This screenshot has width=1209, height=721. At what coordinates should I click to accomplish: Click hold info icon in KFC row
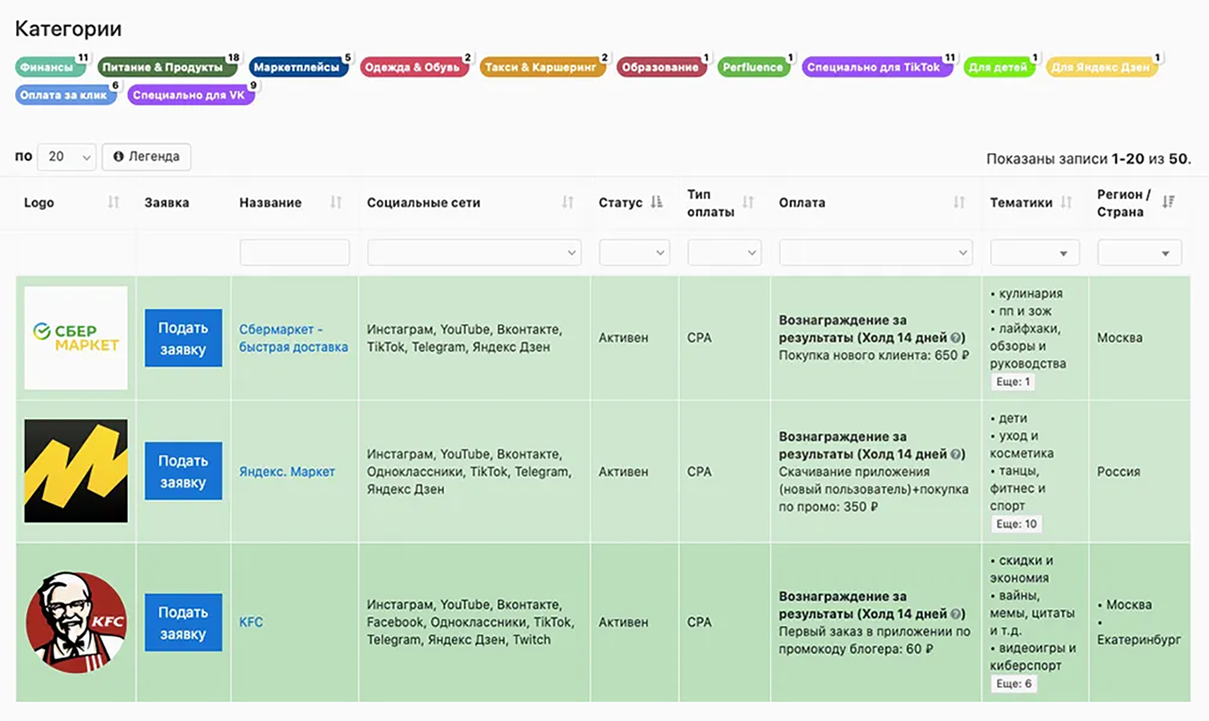[956, 614]
